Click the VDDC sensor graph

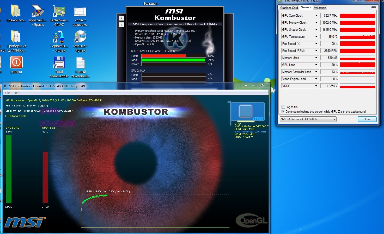point(357,86)
